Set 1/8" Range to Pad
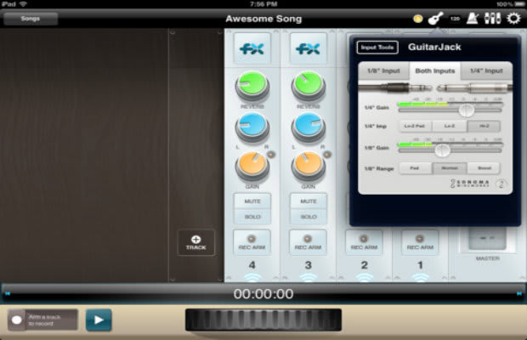This screenshot has height=340, width=527. tap(415, 168)
